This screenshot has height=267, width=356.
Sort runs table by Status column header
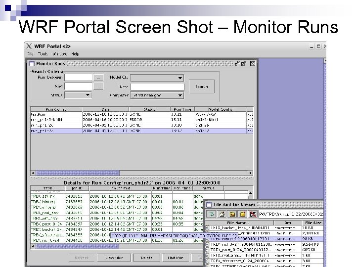coord(149,109)
